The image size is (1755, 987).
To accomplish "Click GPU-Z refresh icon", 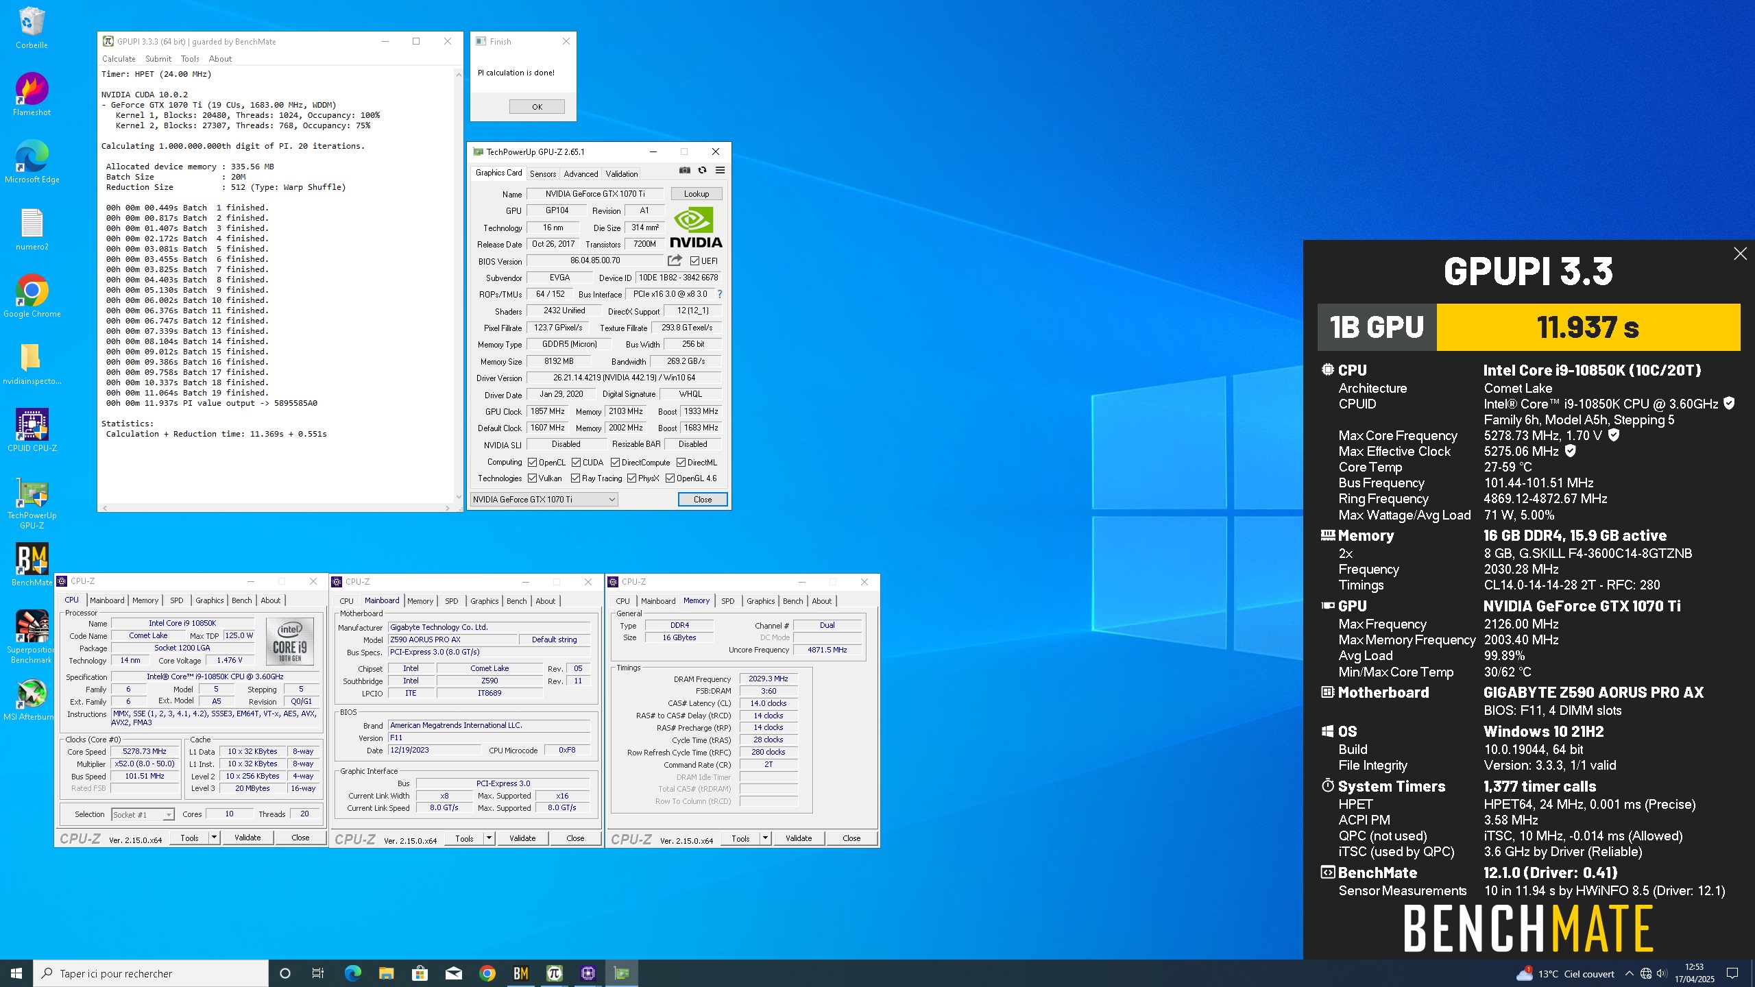I will pyautogui.click(x=702, y=170).
